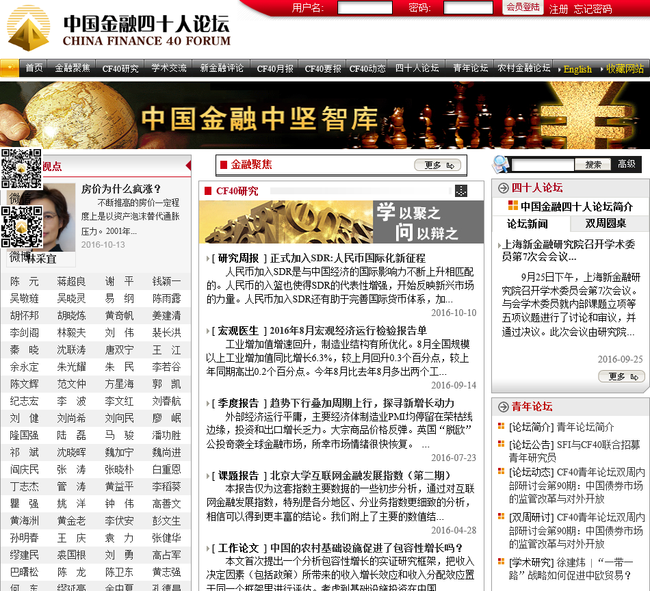Open the 农村金融论坛 menu item
This screenshot has height=591, width=650.
(x=524, y=68)
